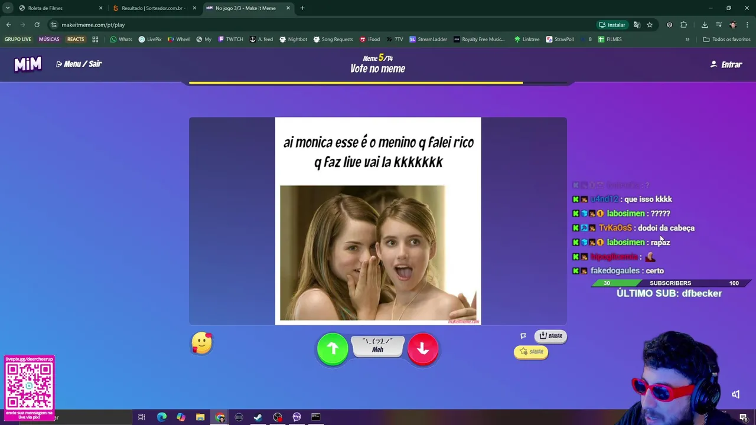This screenshot has height=425, width=756.
Task: Open Menu / Sair
Action: pyautogui.click(x=79, y=64)
